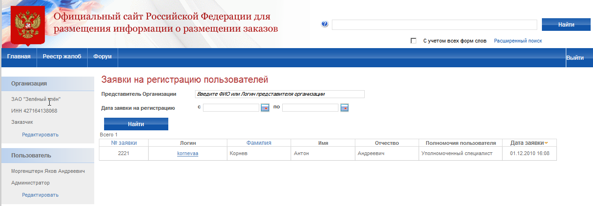Open the end date calendar picker icon
The width and height of the screenshot is (593, 206).
345,108
